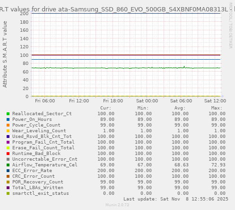Click the Erase_Fail_Count_Total lime swatch
This screenshot has width=235, height=210.
click(8, 148)
